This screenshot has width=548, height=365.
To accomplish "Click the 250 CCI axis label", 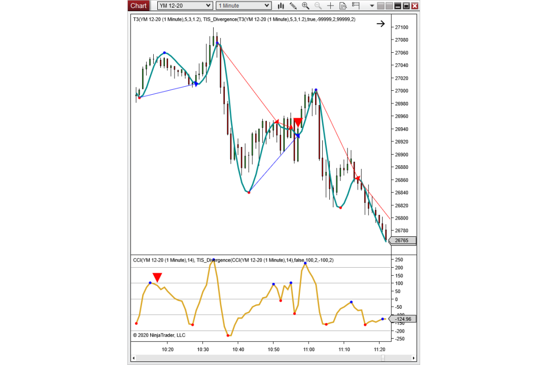I will 399,260.
